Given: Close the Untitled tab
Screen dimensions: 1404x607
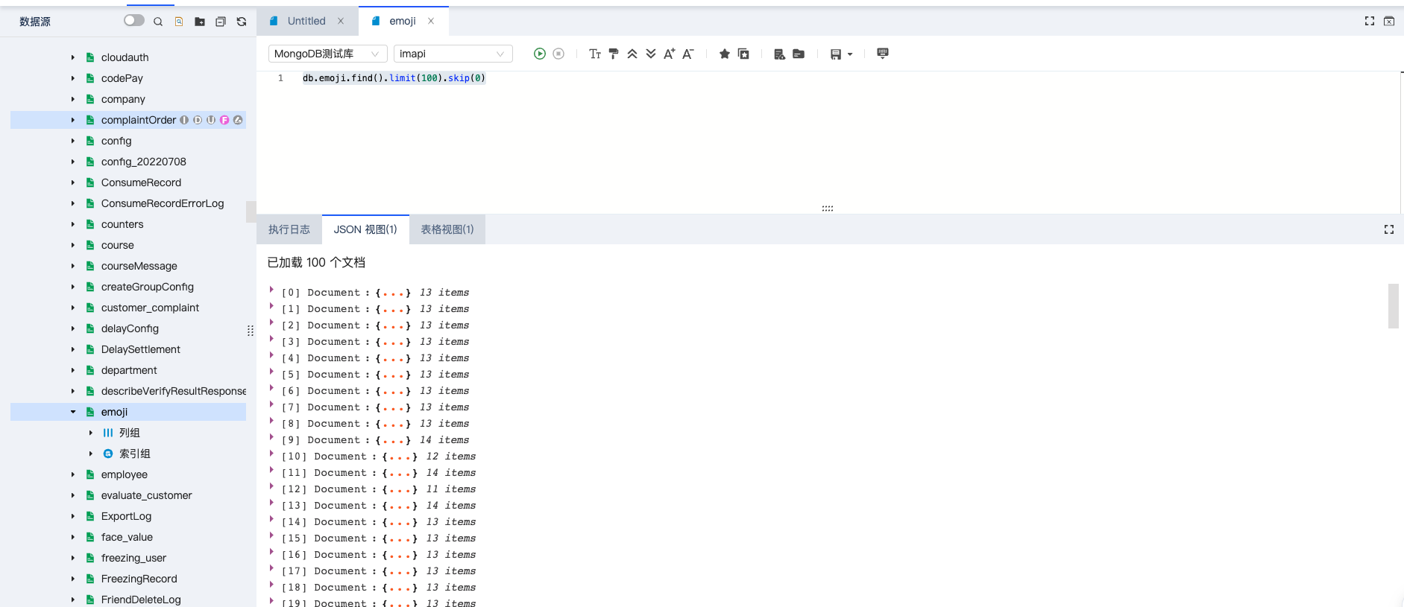Looking at the screenshot, I should [x=341, y=21].
